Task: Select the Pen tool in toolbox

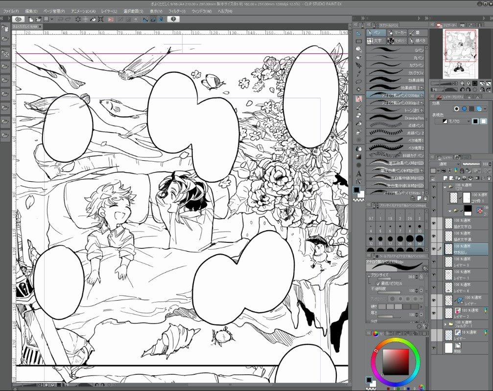Action: click(x=359, y=99)
